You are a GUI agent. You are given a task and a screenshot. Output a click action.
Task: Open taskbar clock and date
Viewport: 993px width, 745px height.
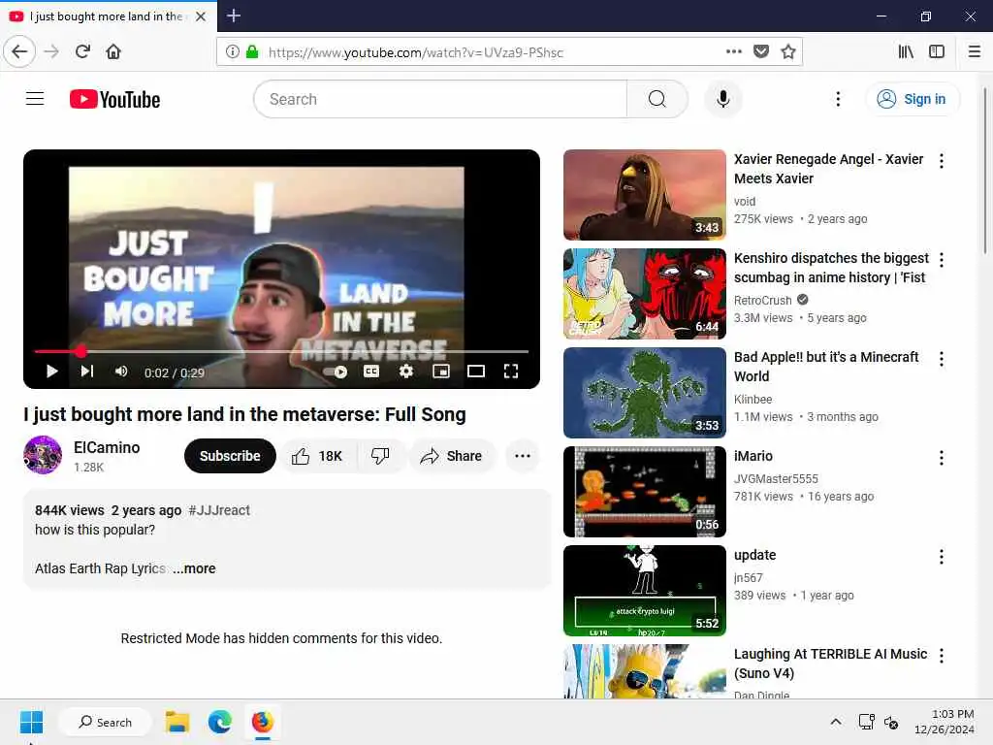pyautogui.click(x=944, y=722)
